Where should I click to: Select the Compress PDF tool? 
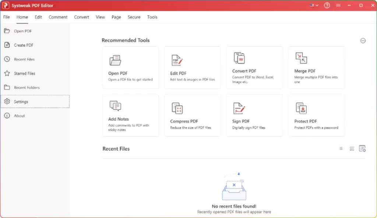192,115
